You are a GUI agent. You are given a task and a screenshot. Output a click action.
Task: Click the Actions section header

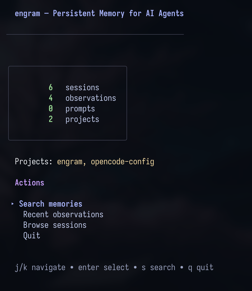tap(30, 183)
